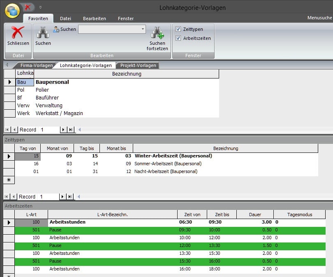Viewport: 333px width, 277px height.
Task: Switch to Firma-Vorlagen tab
Action: [37, 65]
